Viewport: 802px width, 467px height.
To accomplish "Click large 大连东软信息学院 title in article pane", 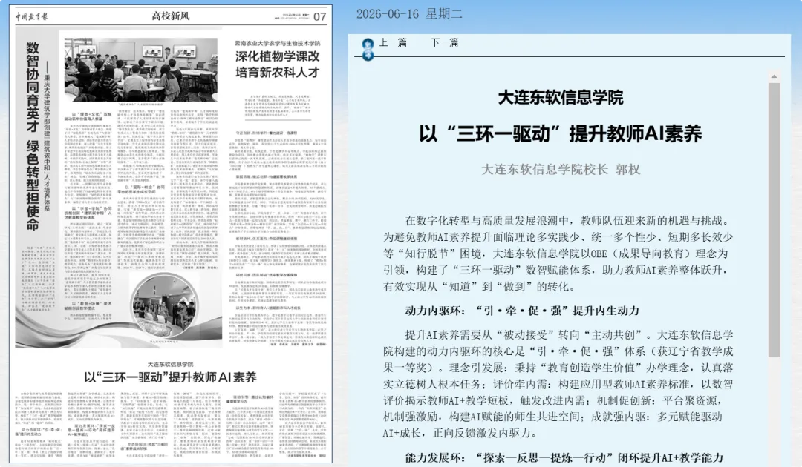I will click(x=561, y=98).
